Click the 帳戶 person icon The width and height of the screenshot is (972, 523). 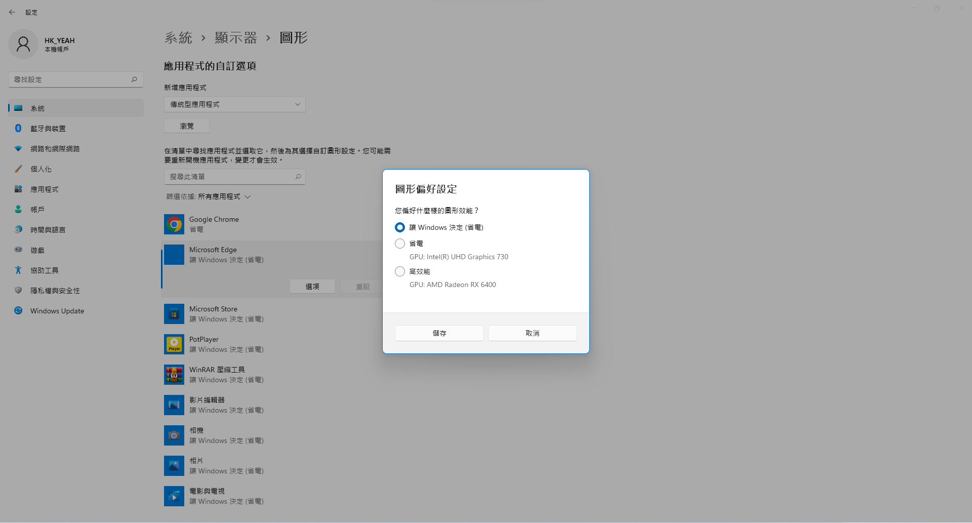point(18,209)
